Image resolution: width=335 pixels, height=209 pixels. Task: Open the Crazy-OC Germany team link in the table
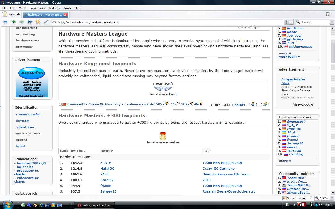point(219,169)
